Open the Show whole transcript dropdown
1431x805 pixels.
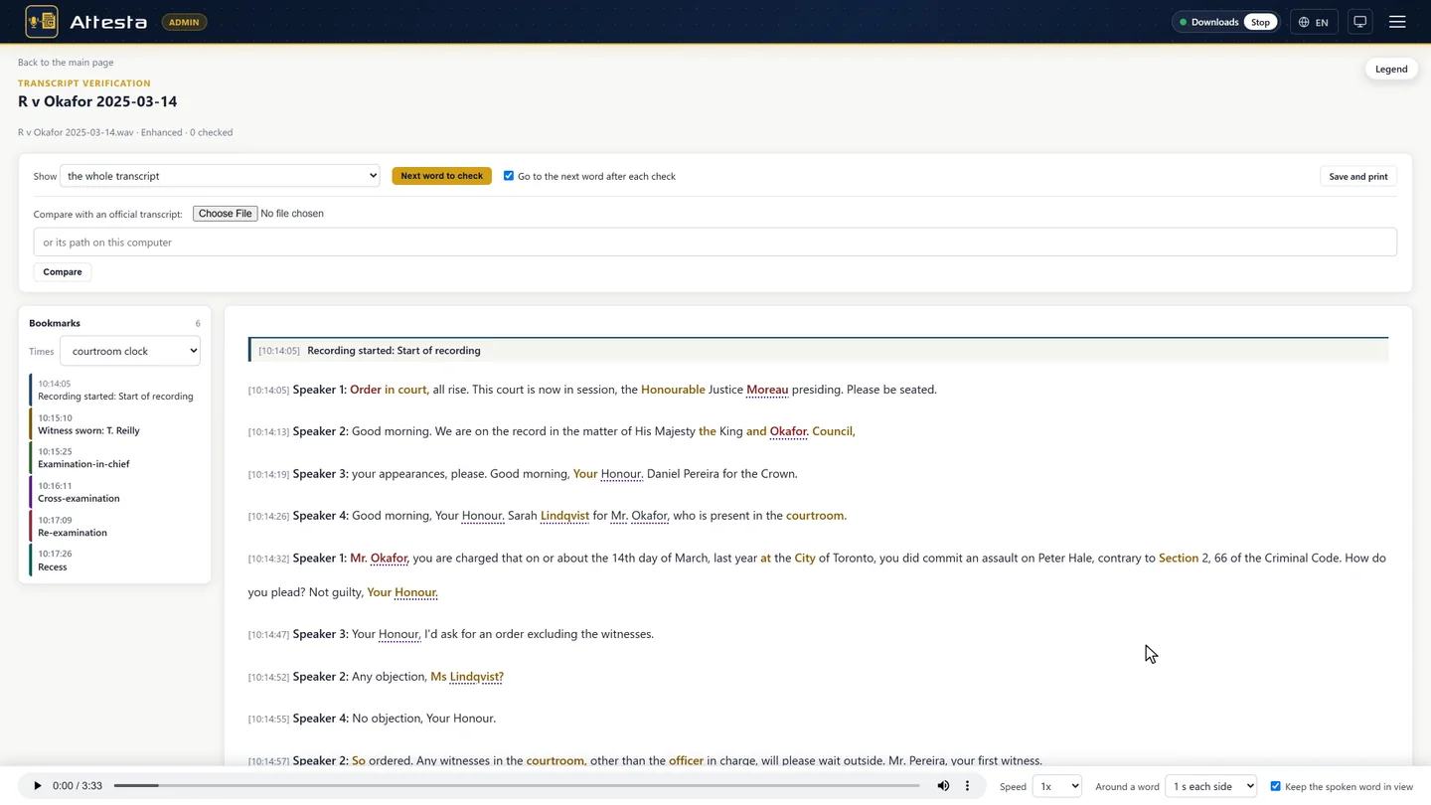tap(220, 176)
